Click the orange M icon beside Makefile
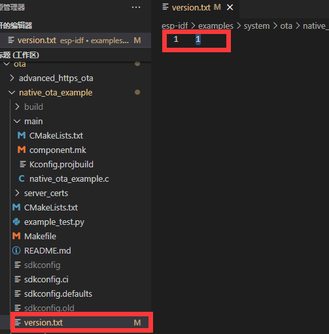 click(x=16, y=236)
